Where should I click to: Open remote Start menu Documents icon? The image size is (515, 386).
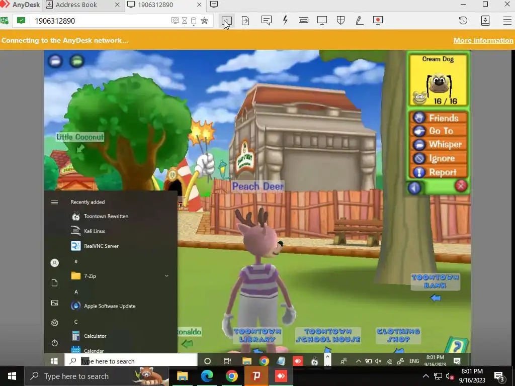(54, 283)
